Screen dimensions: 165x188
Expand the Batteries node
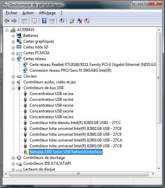13,36
